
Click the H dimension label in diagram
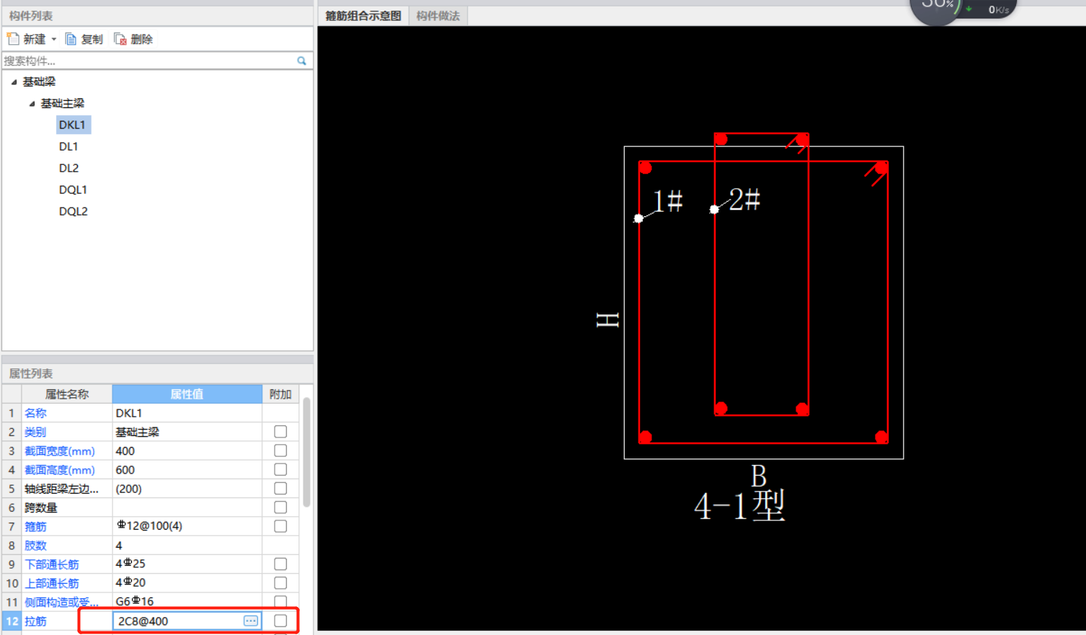[x=607, y=320]
